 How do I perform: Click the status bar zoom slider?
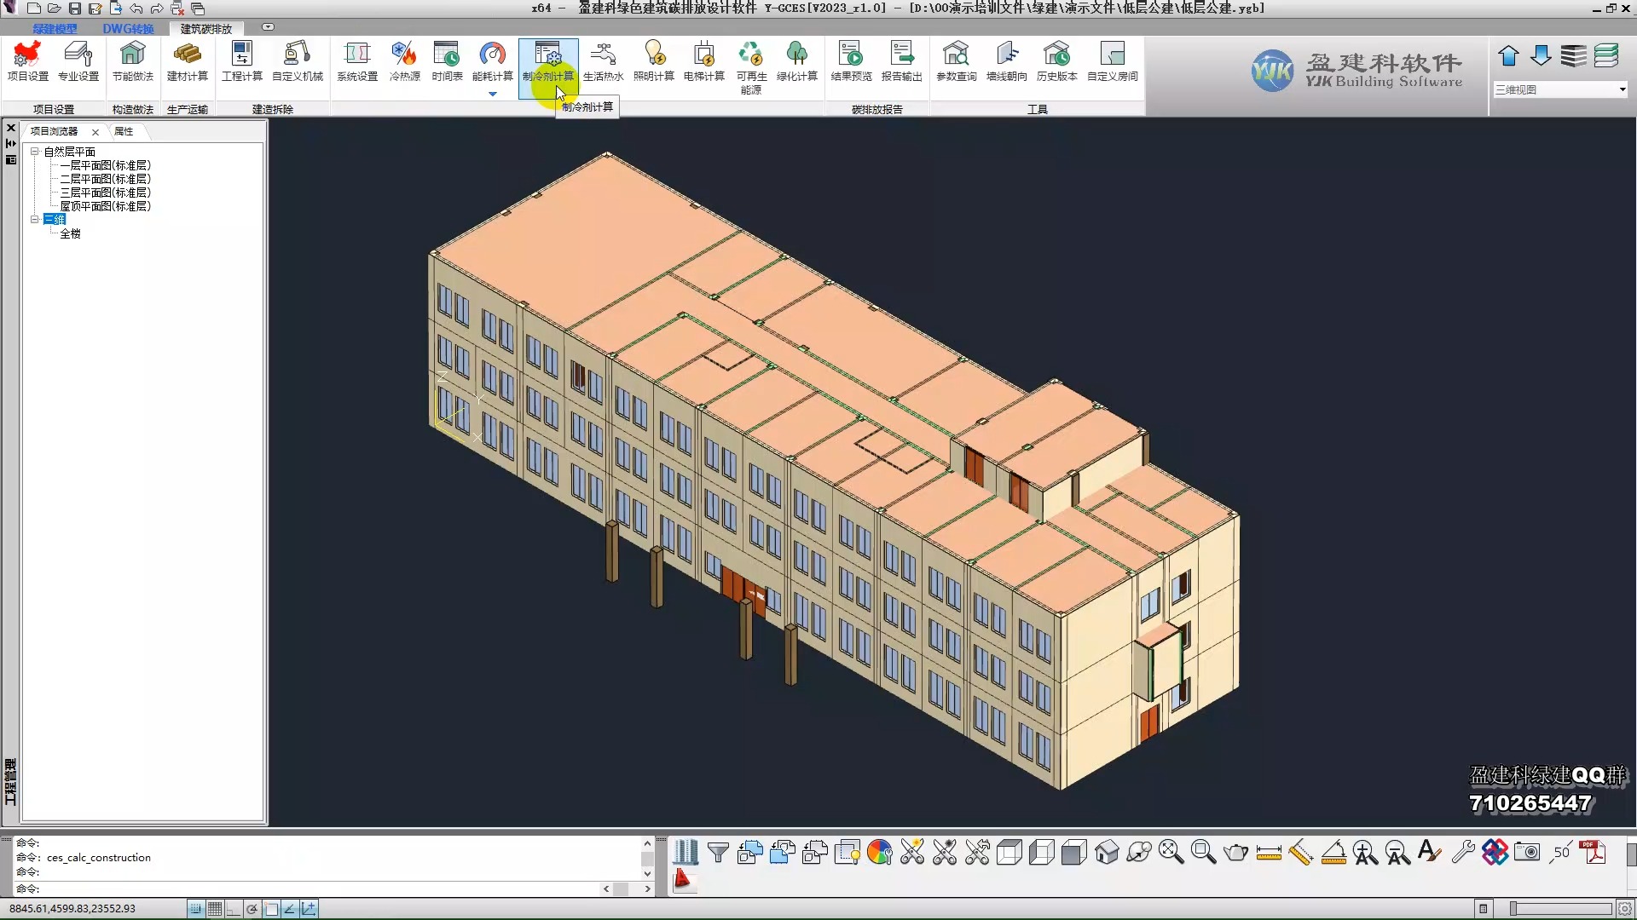coord(1560,909)
